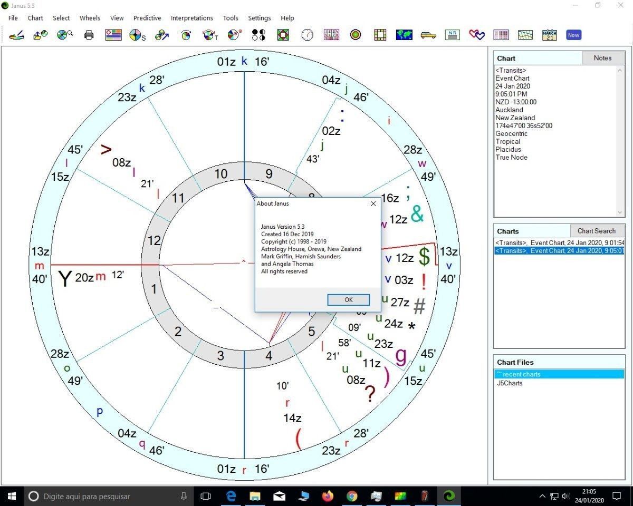Screen dimensions: 633x506
Task: Click the pink numbered grid icon
Action: pos(331,35)
